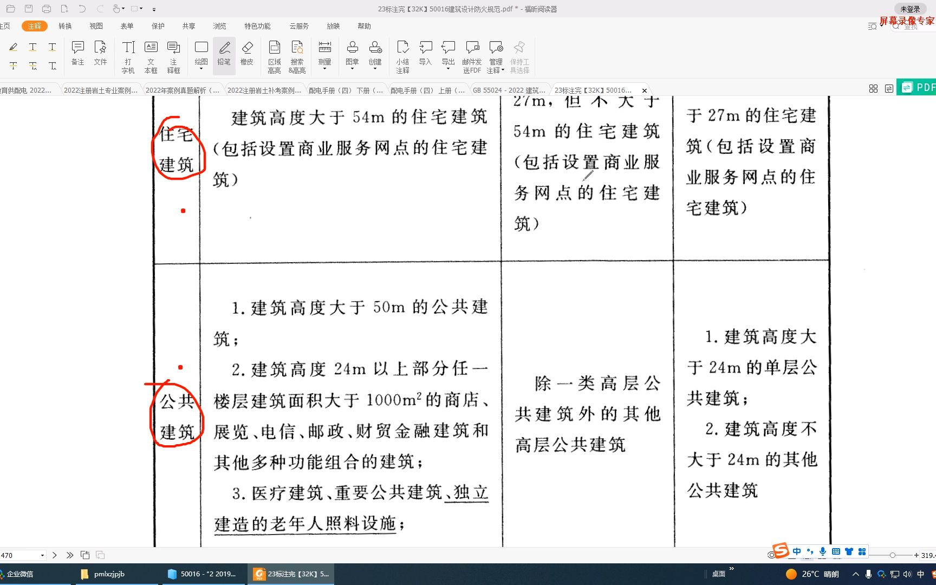The width and height of the screenshot is (936, 585).
Task: Select the insert text tool
Action: click(x=53, y=66)
